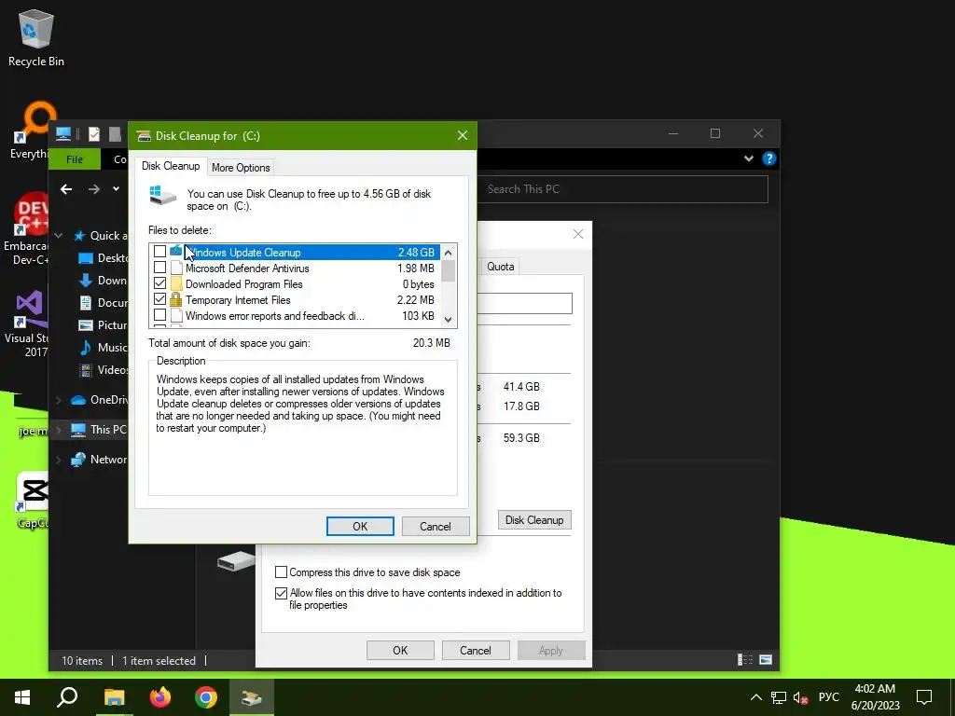Click Cancel in the Disk Cleanup dialog
The height and width of the screenshot is (716, 955).
point(436,527)
